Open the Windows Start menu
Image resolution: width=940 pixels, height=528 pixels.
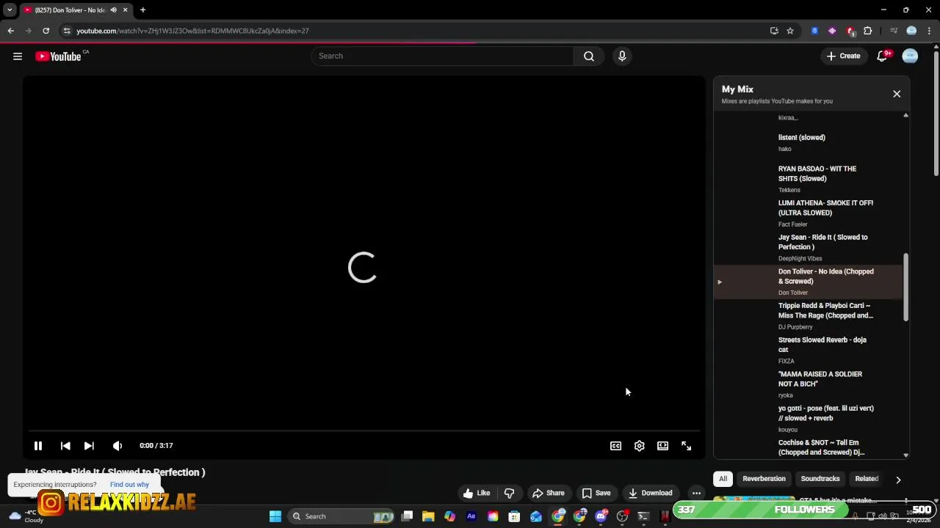coord(275,516)
